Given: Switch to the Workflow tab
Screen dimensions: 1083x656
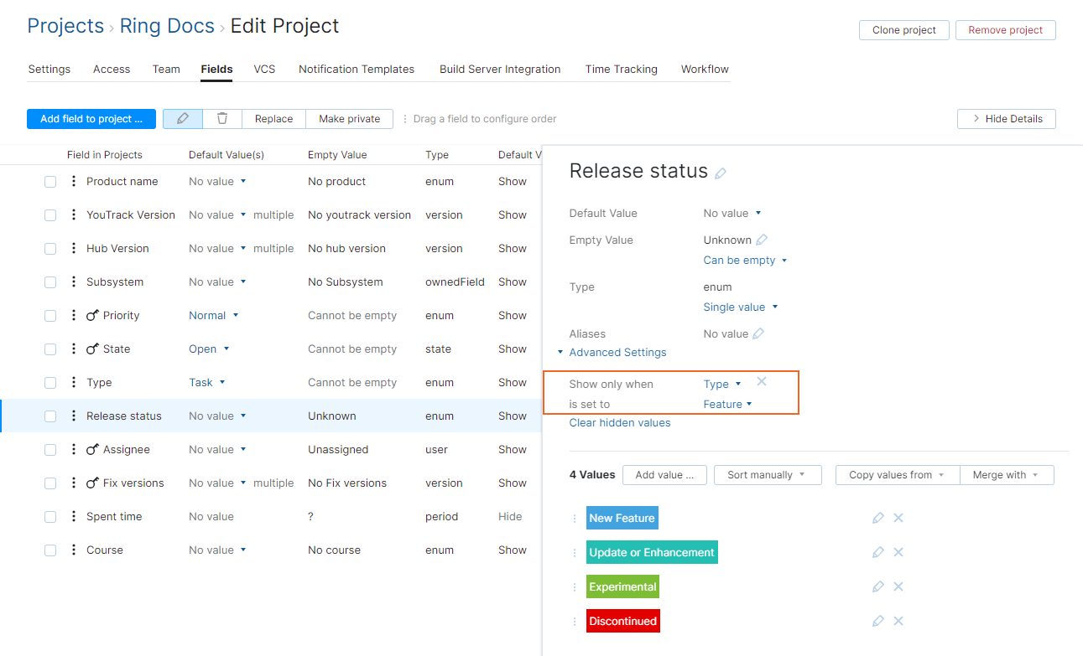Looking at the screenshot, I should click(704, 69).
